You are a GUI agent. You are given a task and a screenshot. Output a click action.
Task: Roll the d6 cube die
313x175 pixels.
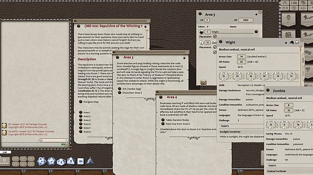pyautogui.click(x=81, y=161)
